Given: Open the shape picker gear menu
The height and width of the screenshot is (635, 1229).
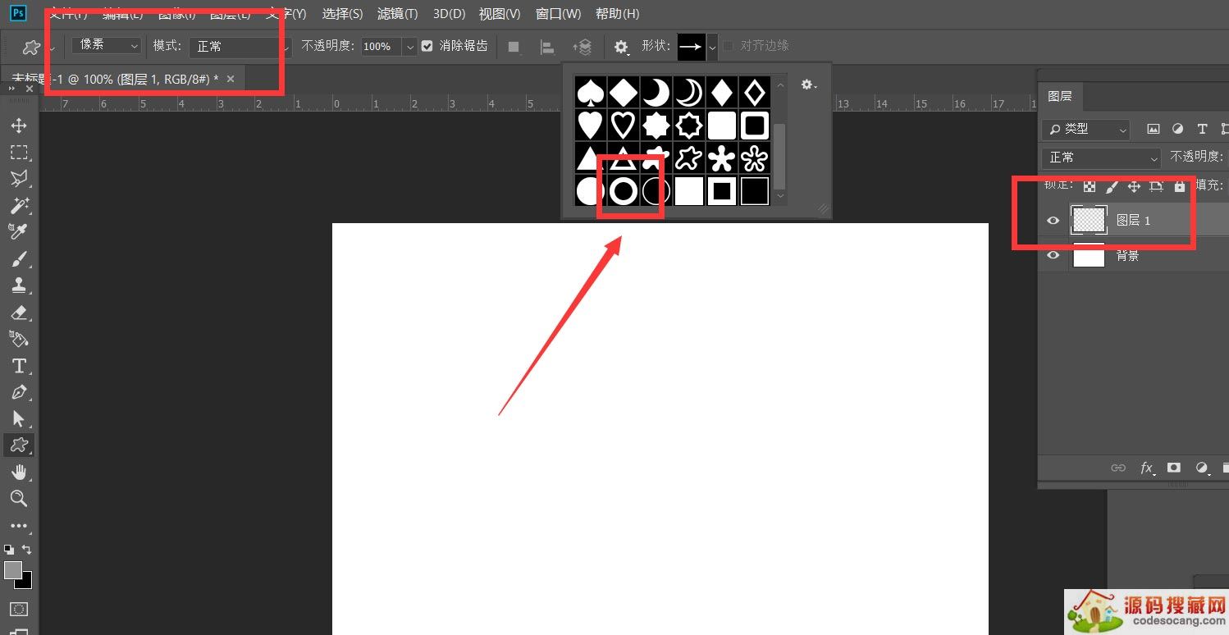Looking at the screenshot, I should point(809,85).
